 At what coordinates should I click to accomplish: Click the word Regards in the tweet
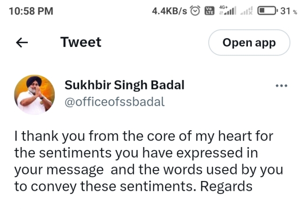226,187
